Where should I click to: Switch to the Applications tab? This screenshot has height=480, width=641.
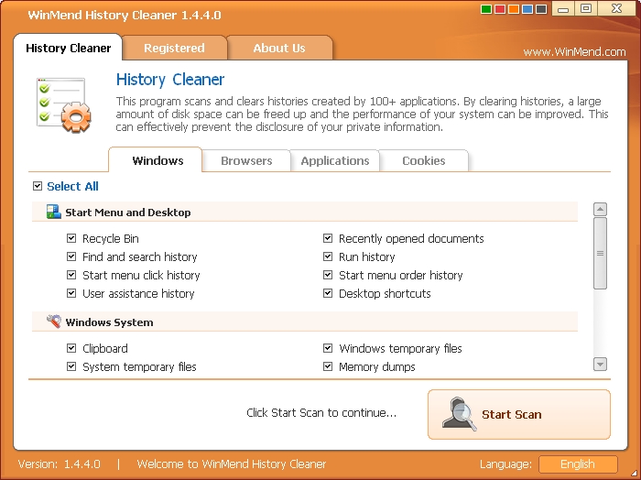pos(335,160)
